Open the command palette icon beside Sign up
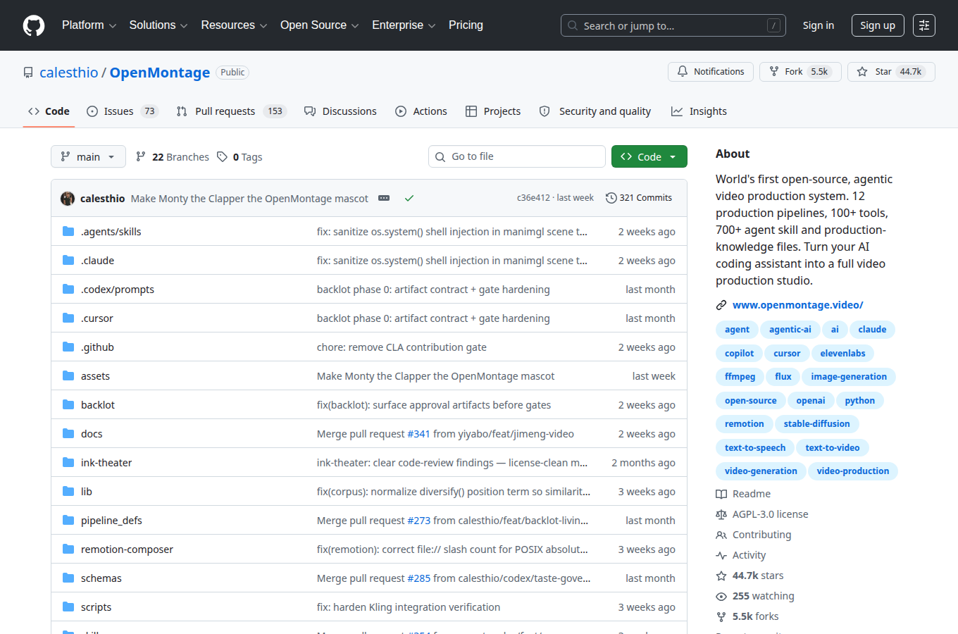This screenshot has width=958, height=634. pyautogui.click(x=924, y=25)
